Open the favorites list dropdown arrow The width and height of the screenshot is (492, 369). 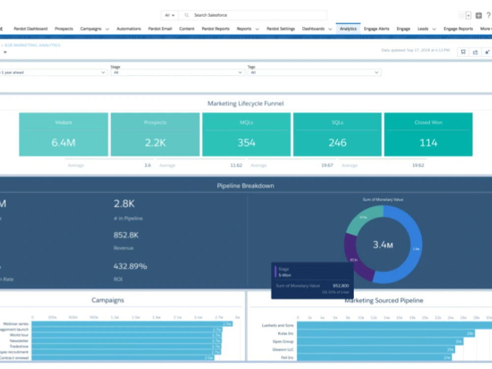[x=468, y=15]
